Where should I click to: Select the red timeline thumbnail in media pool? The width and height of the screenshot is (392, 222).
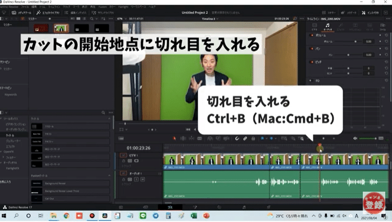click(x=41, y=28)
